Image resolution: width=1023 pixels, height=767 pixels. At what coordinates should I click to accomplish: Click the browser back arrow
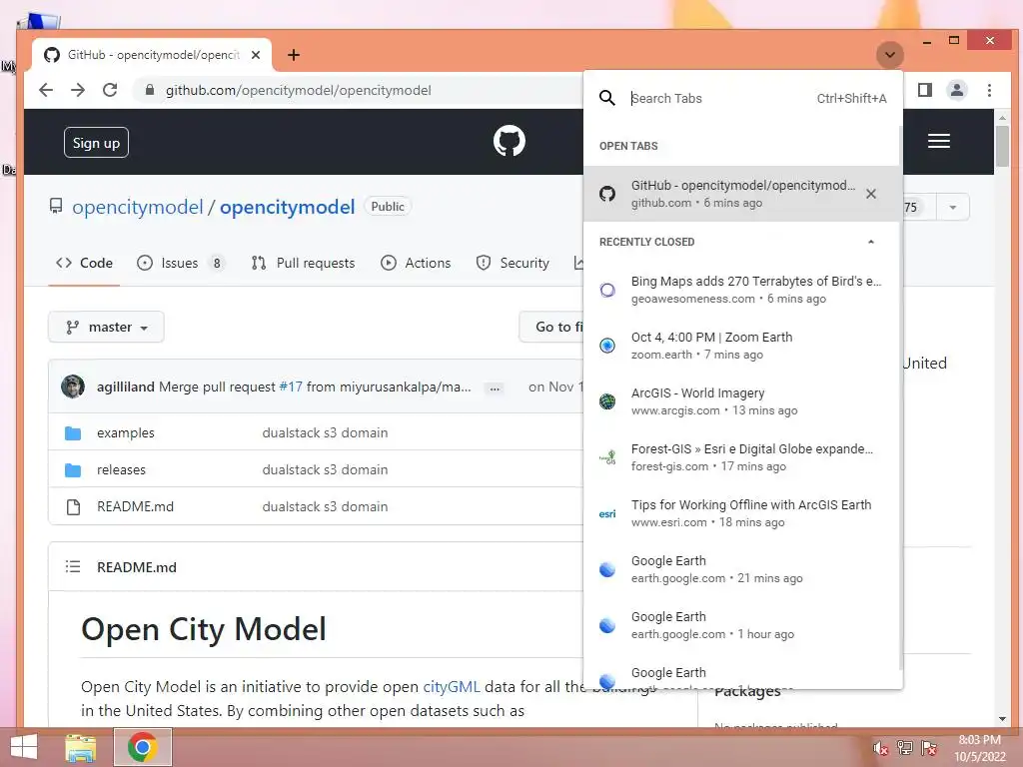(46, 90)
